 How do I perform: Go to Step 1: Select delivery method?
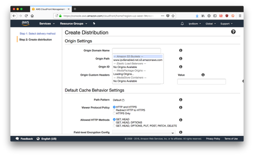tap(37, 33)
